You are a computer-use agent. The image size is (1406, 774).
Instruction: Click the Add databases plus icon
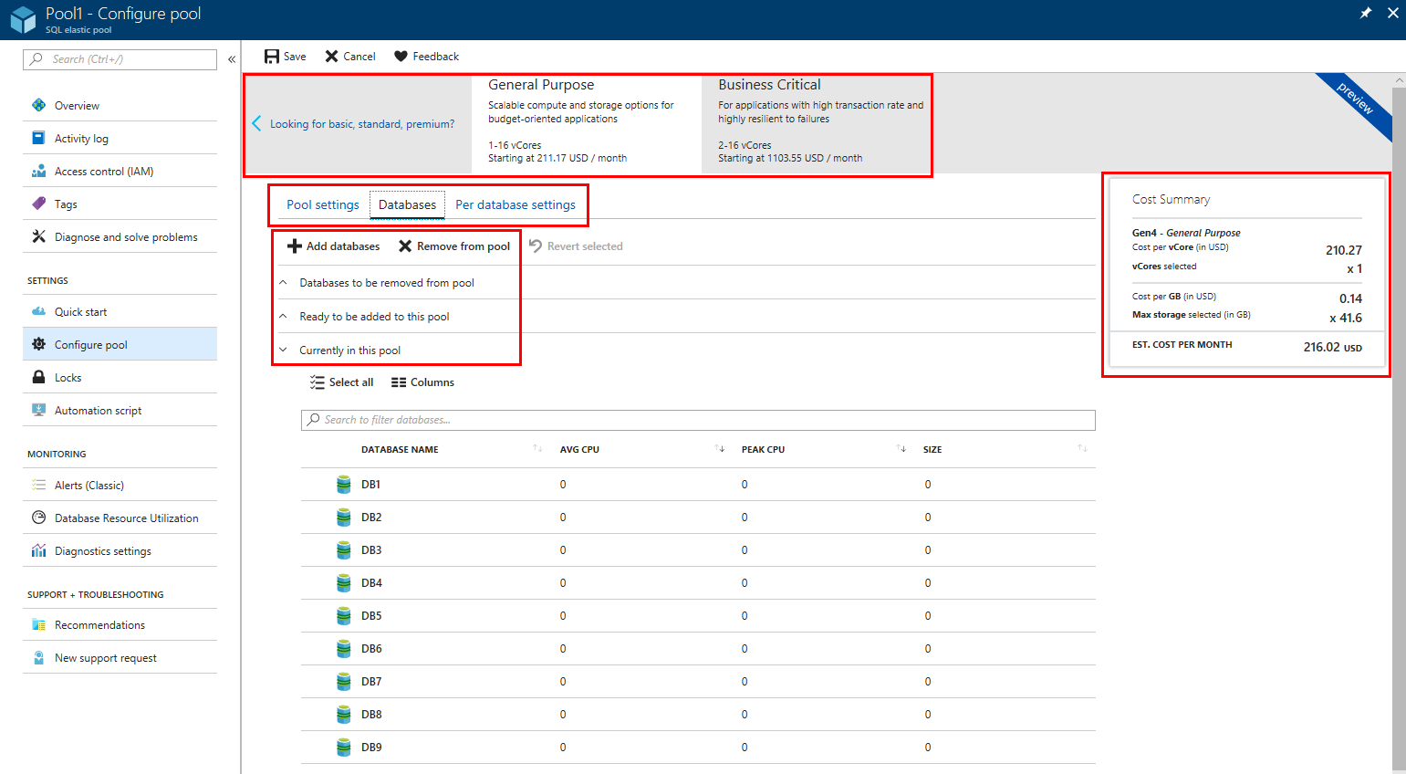295,246
